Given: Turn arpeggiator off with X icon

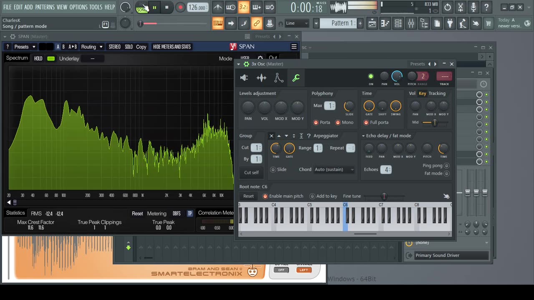Looking at the screenshot, I should tap(271, 136).
